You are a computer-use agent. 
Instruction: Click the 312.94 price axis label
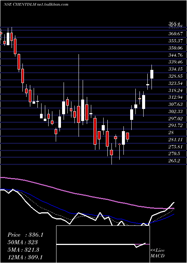175,98
